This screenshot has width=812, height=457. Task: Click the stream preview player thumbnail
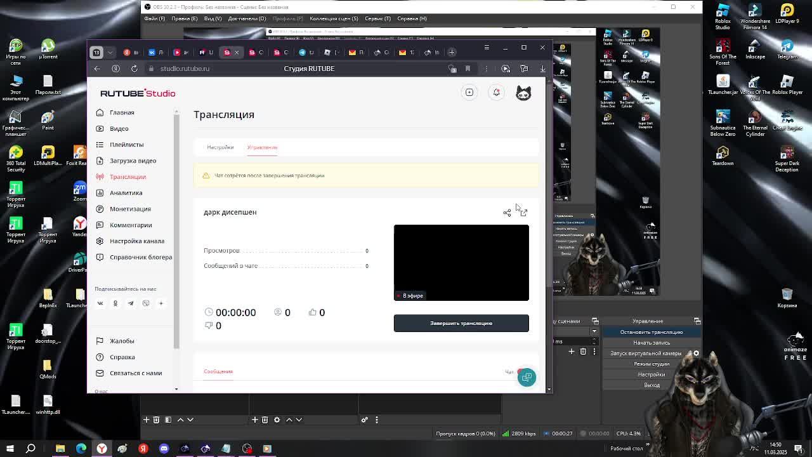(x=461, y=263)
